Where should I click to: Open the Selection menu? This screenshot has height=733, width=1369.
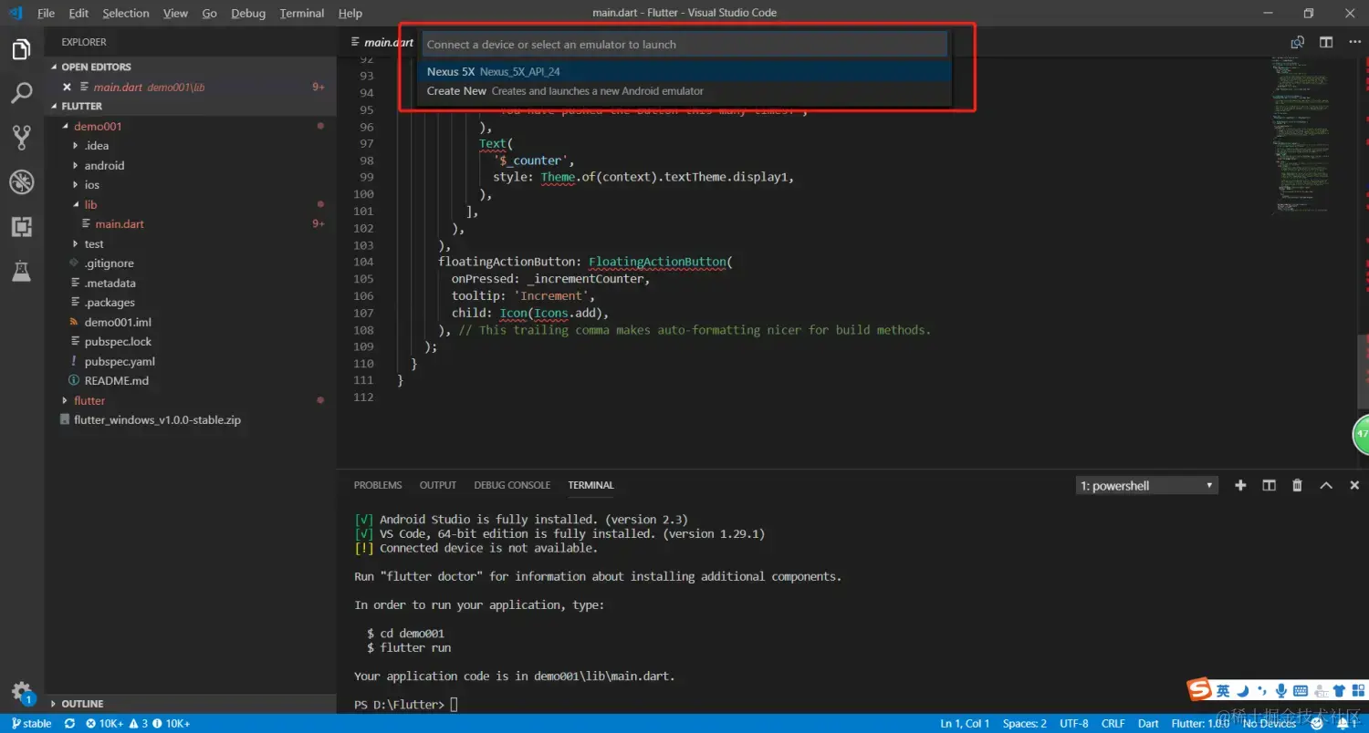coord(126,13)
